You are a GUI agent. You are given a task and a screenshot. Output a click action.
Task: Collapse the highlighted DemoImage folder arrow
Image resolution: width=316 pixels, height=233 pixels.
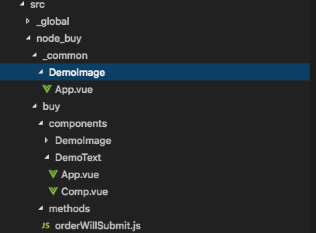point(41,72)
